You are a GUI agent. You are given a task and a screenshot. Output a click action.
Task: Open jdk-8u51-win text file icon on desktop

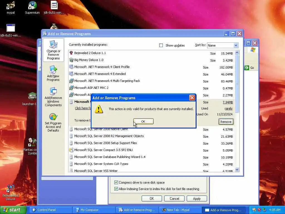pos(54,8)
